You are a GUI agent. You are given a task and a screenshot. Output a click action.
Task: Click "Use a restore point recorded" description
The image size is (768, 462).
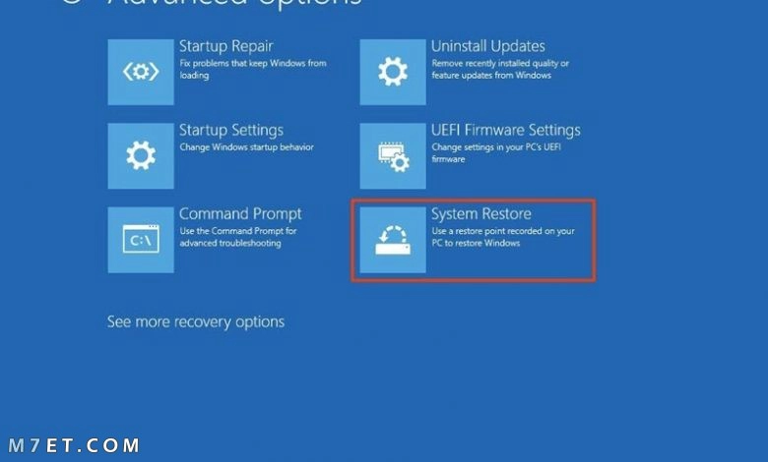(x=503, y=237)
